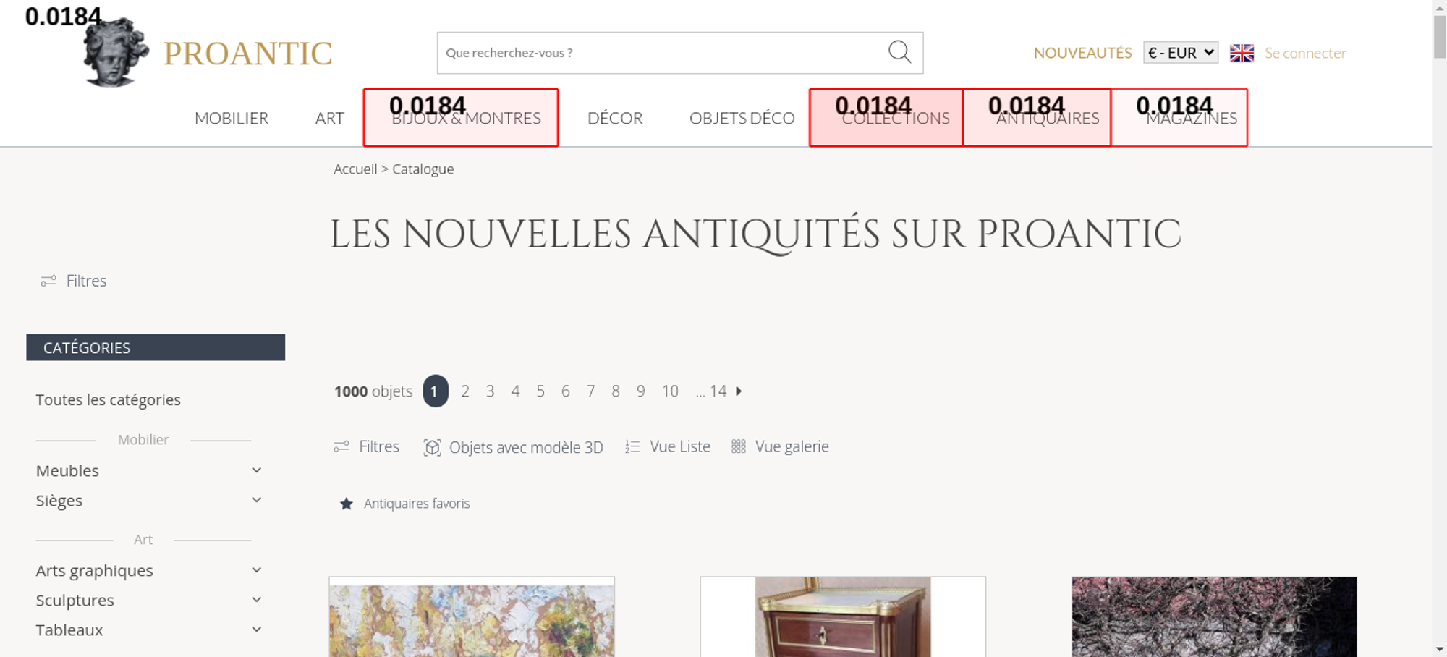Open the OBJETS DÉCO menu
This screenshot has width=1447, height=657.
[742, 118]
